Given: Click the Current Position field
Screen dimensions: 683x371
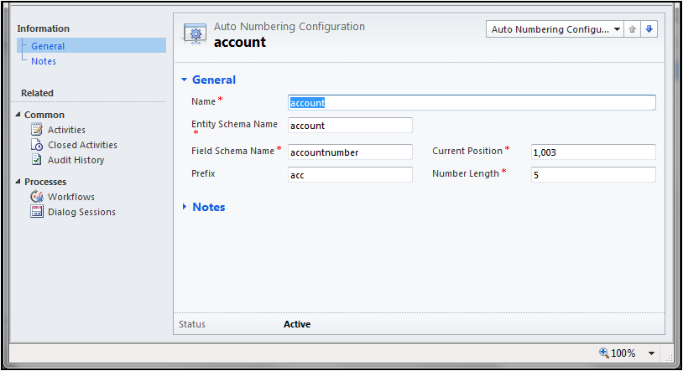Looking at the screenshot, I should (593, 152).
